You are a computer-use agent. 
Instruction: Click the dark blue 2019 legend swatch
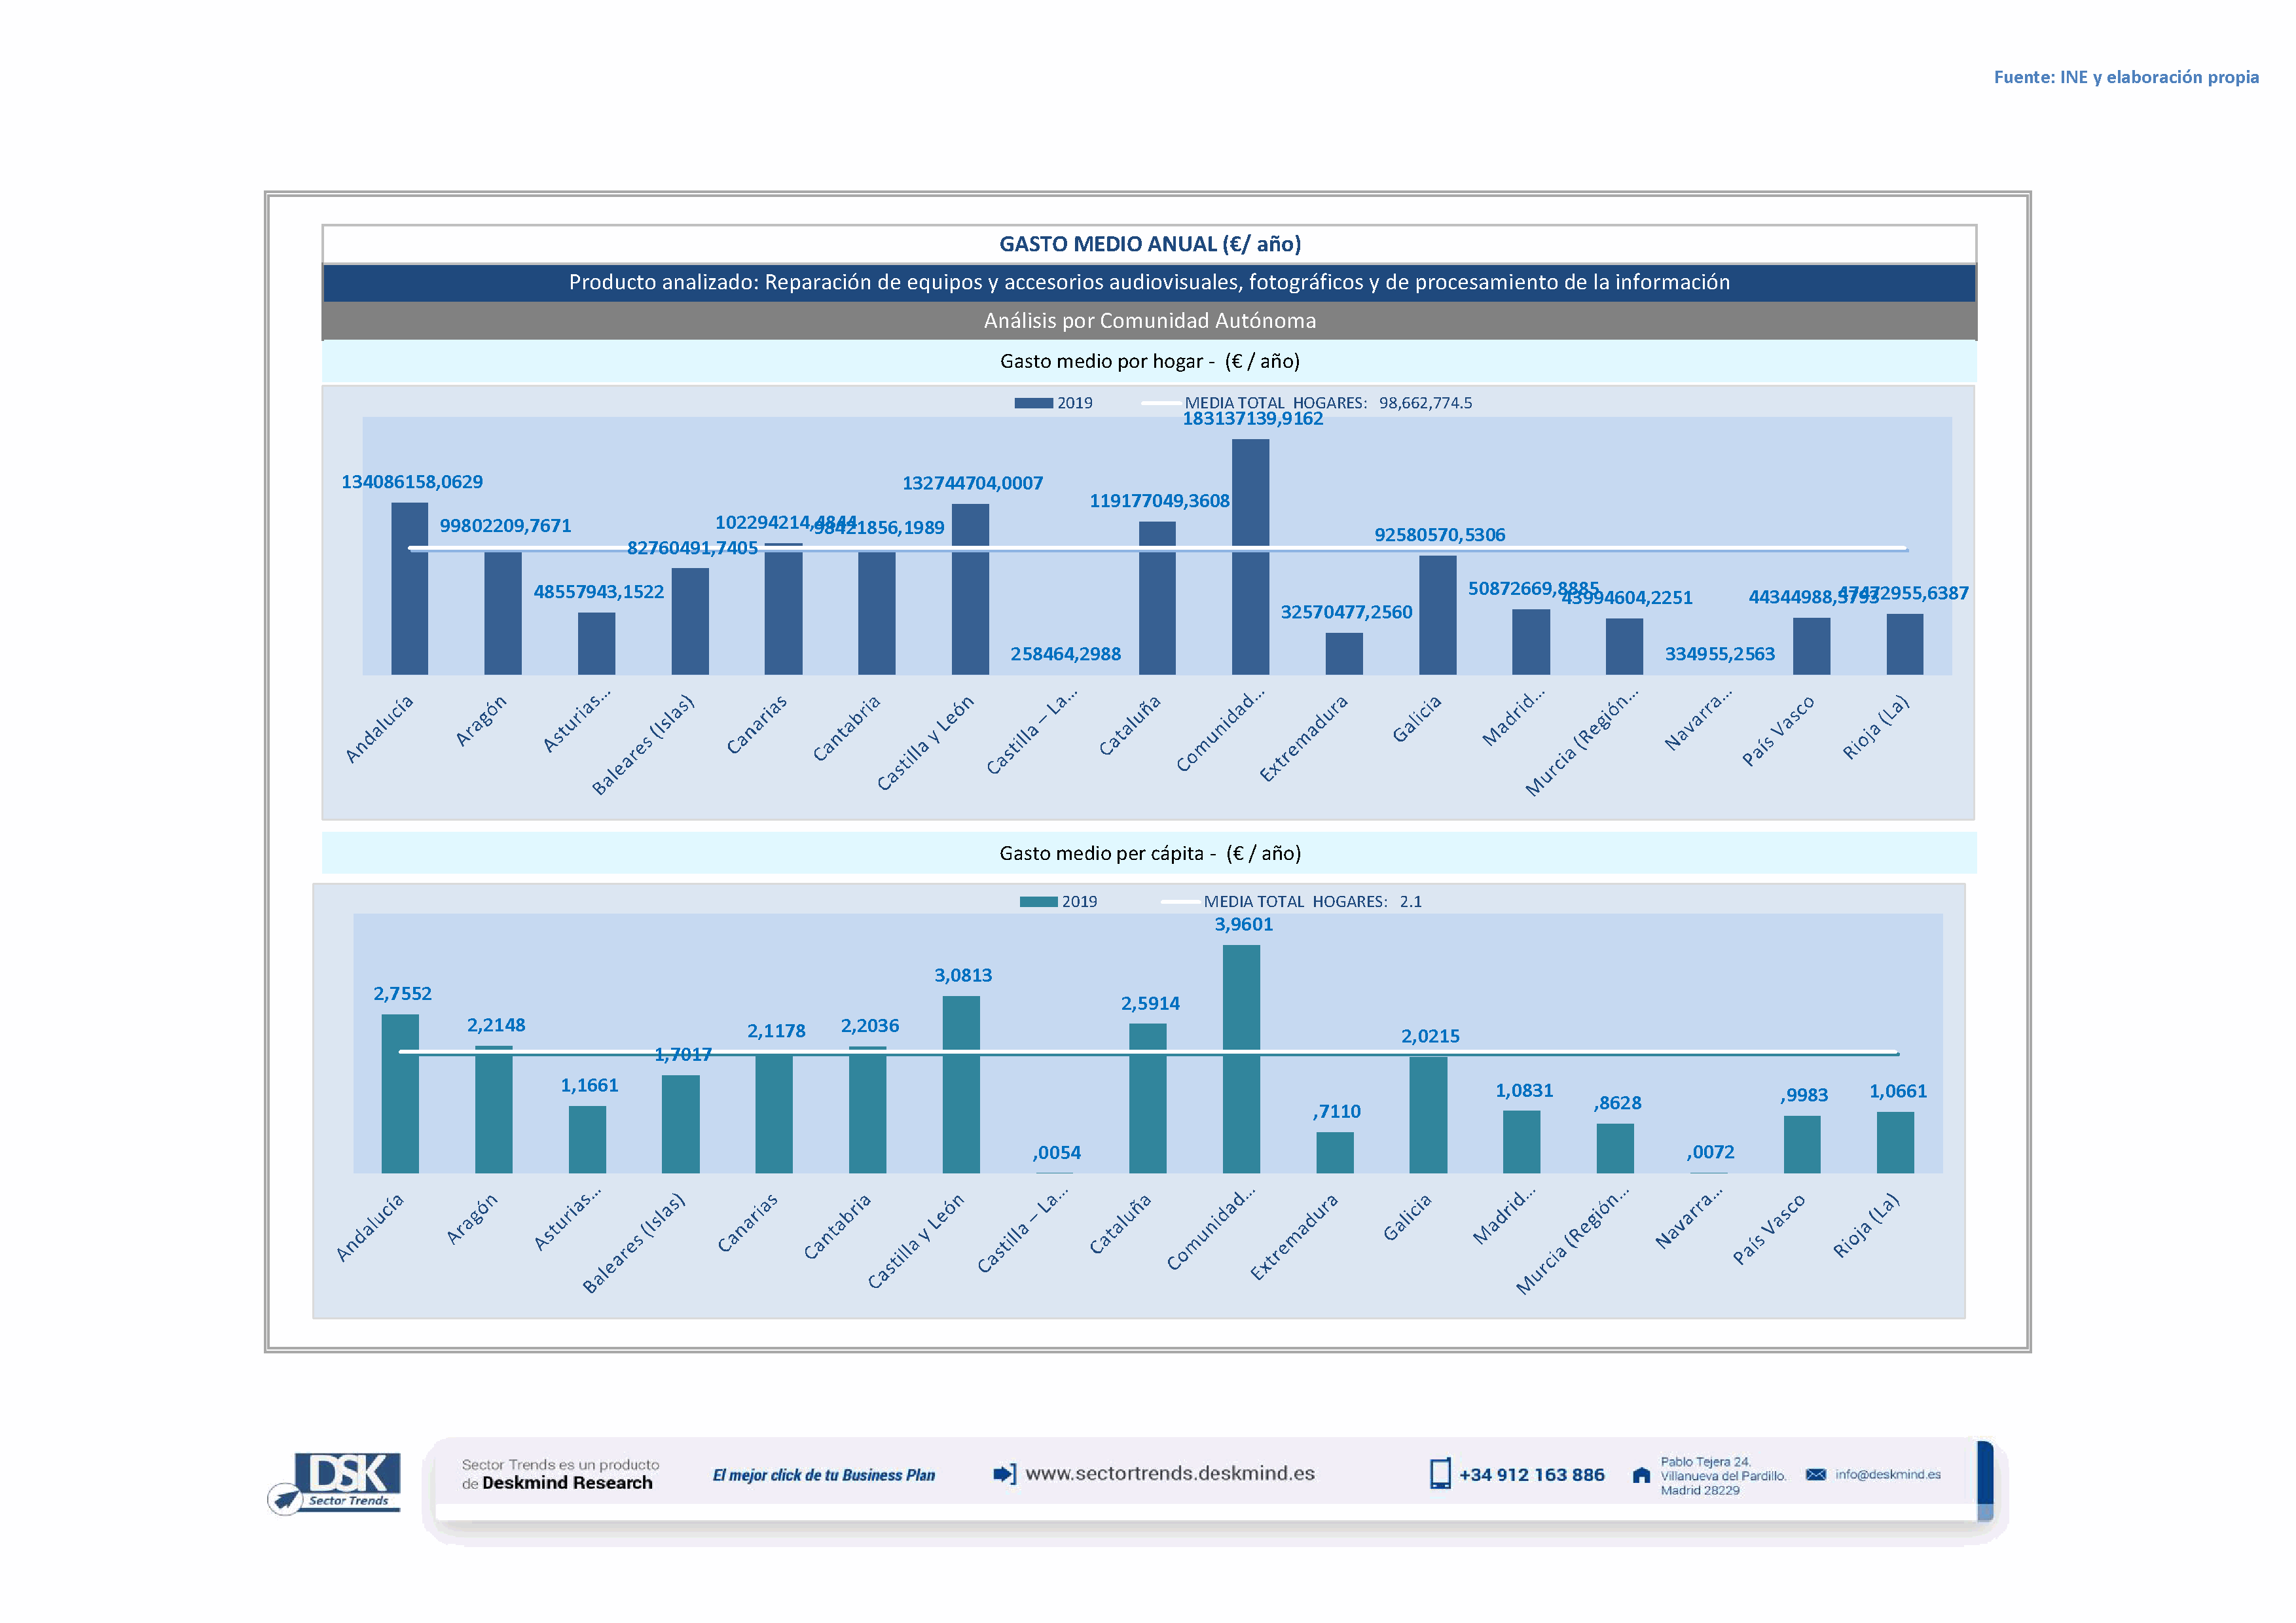coord(1033,402)
